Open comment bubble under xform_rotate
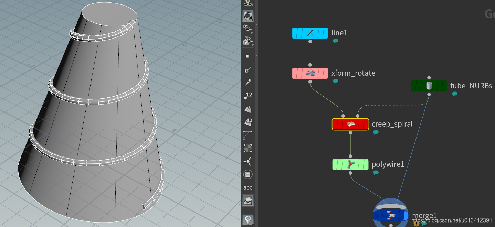Image resolution: width=495 pixels, height=227 pixels. 336,81
